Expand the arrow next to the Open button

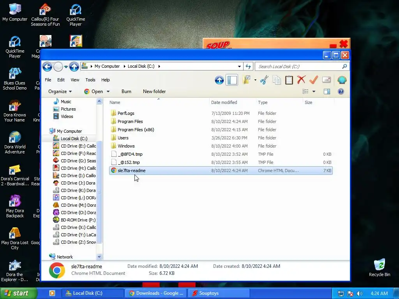[x=108, y=91]
